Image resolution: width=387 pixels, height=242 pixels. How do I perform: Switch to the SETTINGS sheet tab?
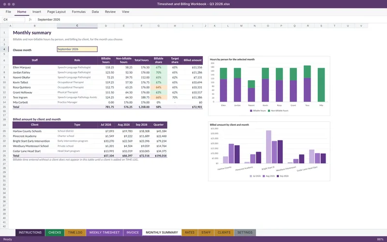245,232
